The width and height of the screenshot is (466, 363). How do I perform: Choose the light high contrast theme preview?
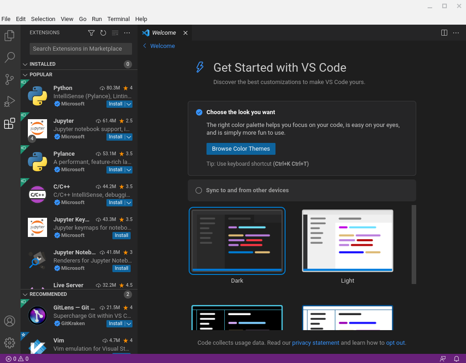tap(347, 317)
